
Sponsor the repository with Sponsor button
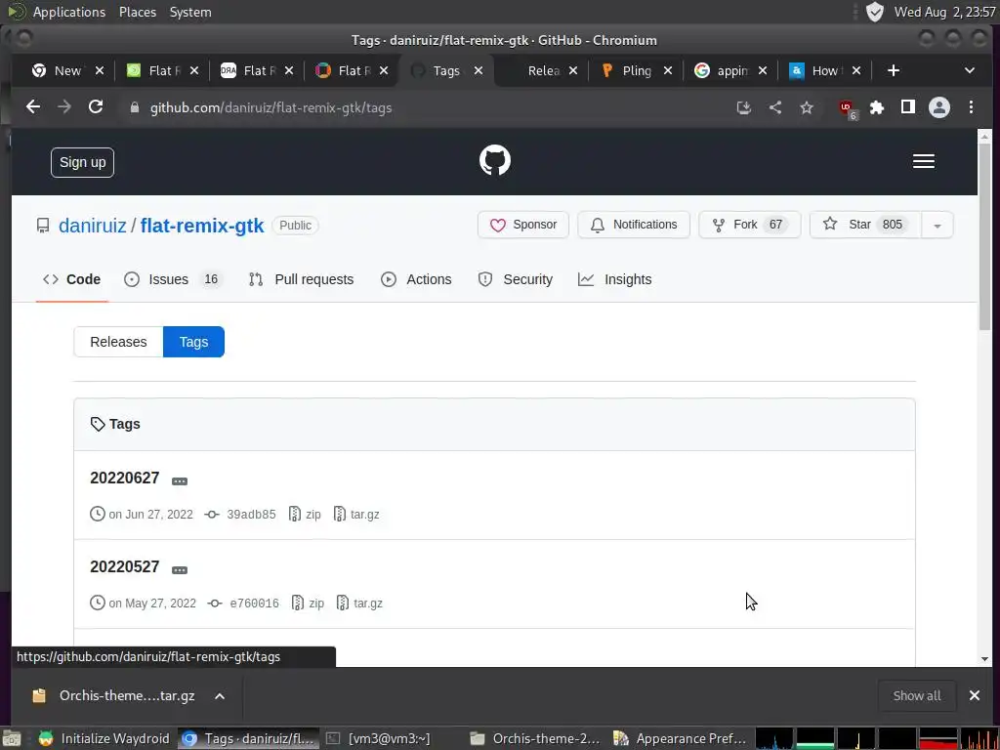(x=523, y=226)
